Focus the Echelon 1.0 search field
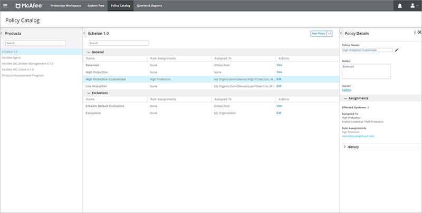This screenshot has width=422, height=213. point(118,43)
